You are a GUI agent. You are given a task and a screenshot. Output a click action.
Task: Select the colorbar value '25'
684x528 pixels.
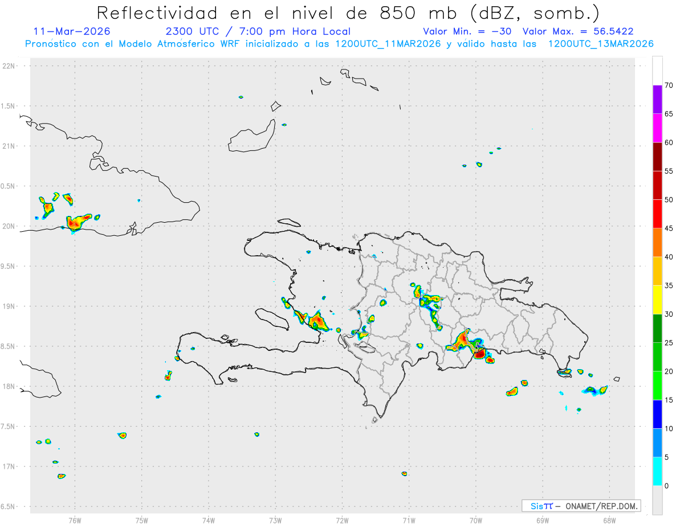(x=669, y=343)
